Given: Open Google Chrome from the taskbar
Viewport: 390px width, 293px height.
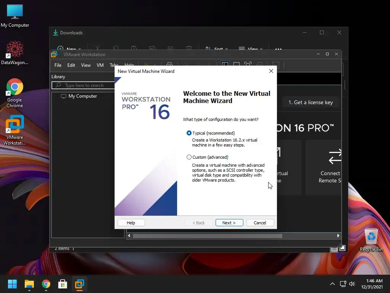Looking at the screenshot, I should click(x=46, y=284).
